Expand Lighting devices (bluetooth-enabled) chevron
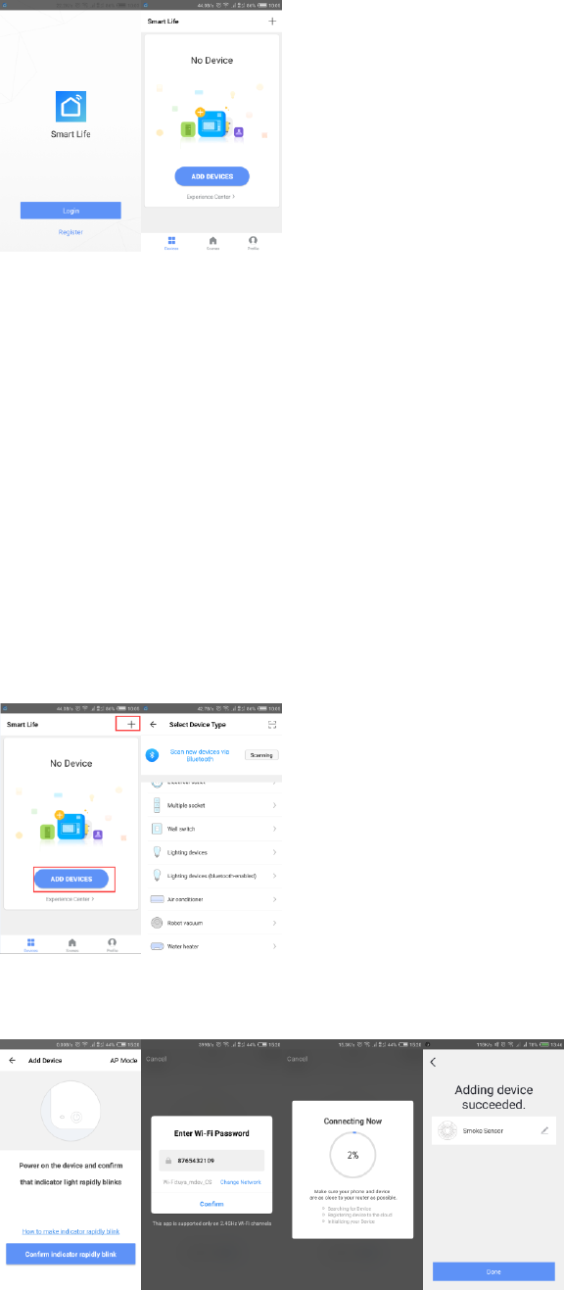The height and width of the screenshot is (1290, 564). click(274, 876)
